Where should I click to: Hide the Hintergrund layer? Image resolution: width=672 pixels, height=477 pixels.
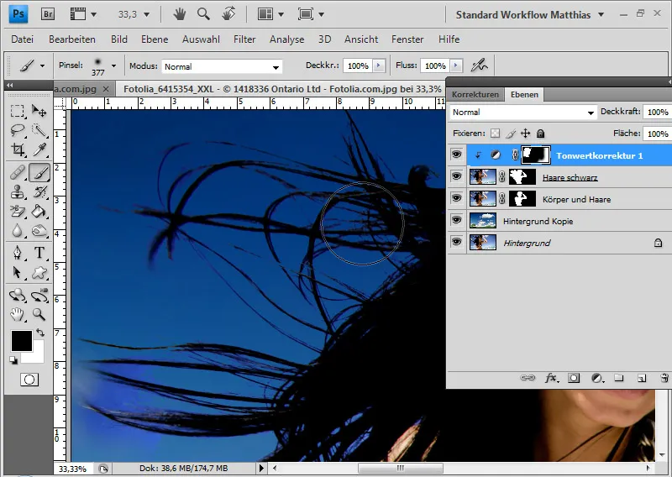click(456, 242)
